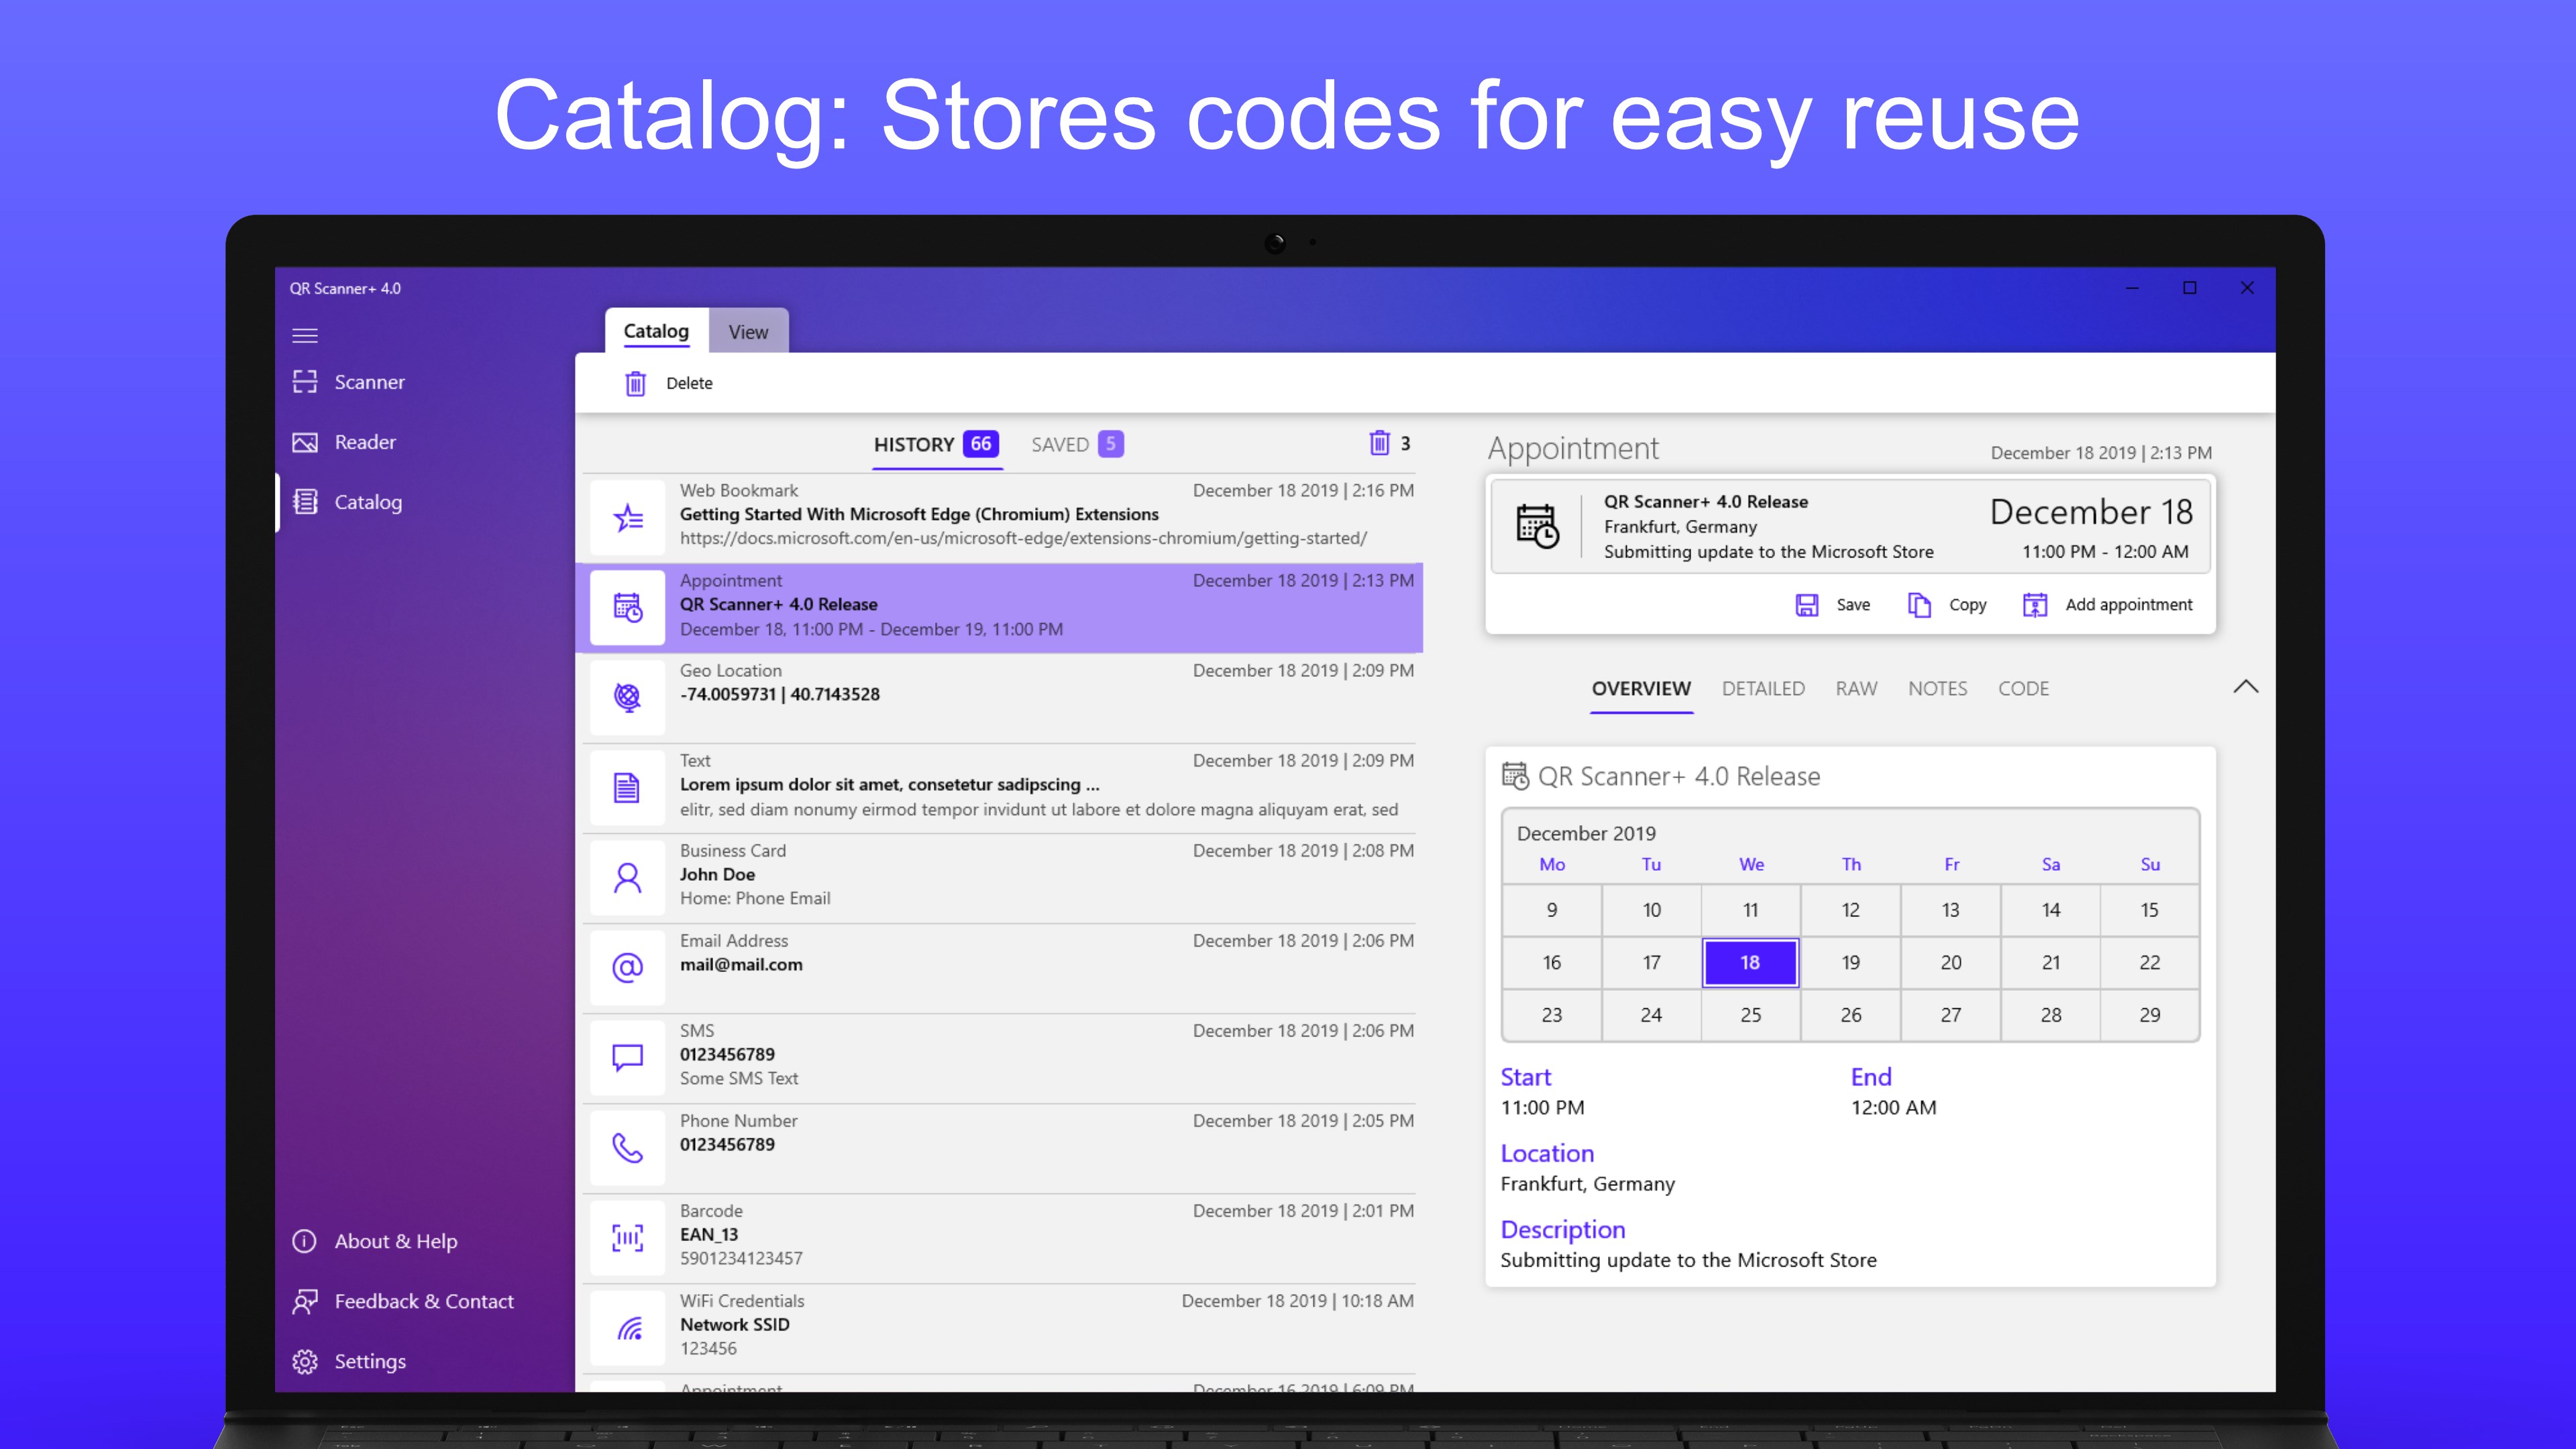Open Feedback & Contact in sidebar
2576x1449 pixels.
[423, 1301]
